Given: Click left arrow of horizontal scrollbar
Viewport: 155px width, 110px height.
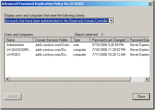Looking at the screenshot, I should coord(7,79).
